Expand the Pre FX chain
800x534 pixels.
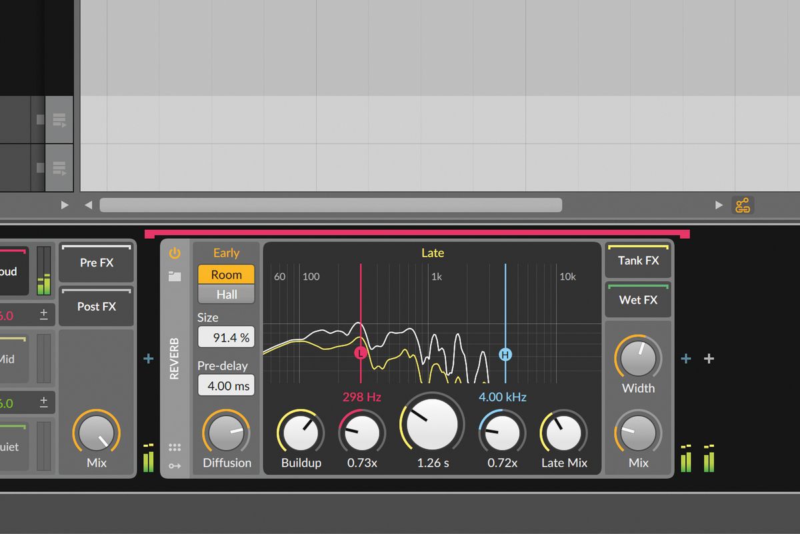pos(96,263)
